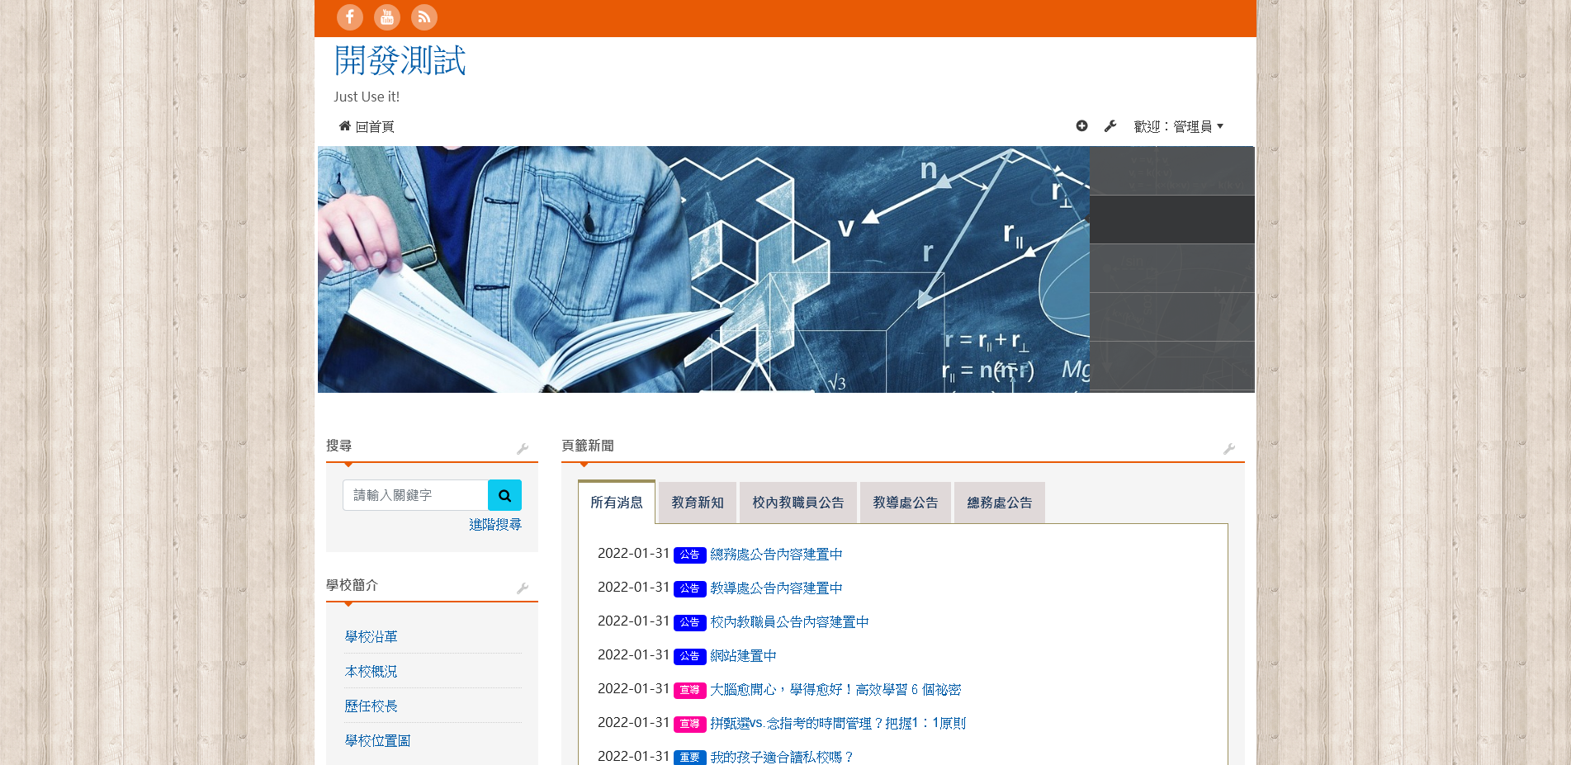1571x765 pixels.
Task: Open the Facebook social icon
Action: click(349, 17)
